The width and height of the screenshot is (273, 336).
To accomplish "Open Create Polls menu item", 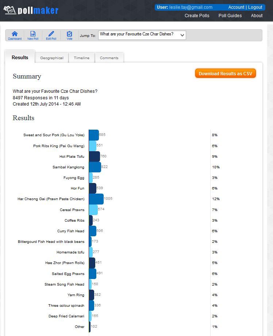I will pos(197,16).
